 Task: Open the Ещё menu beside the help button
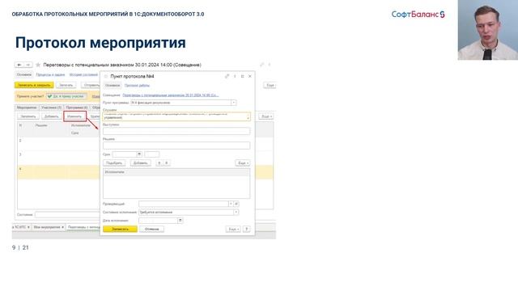[233, 229]
